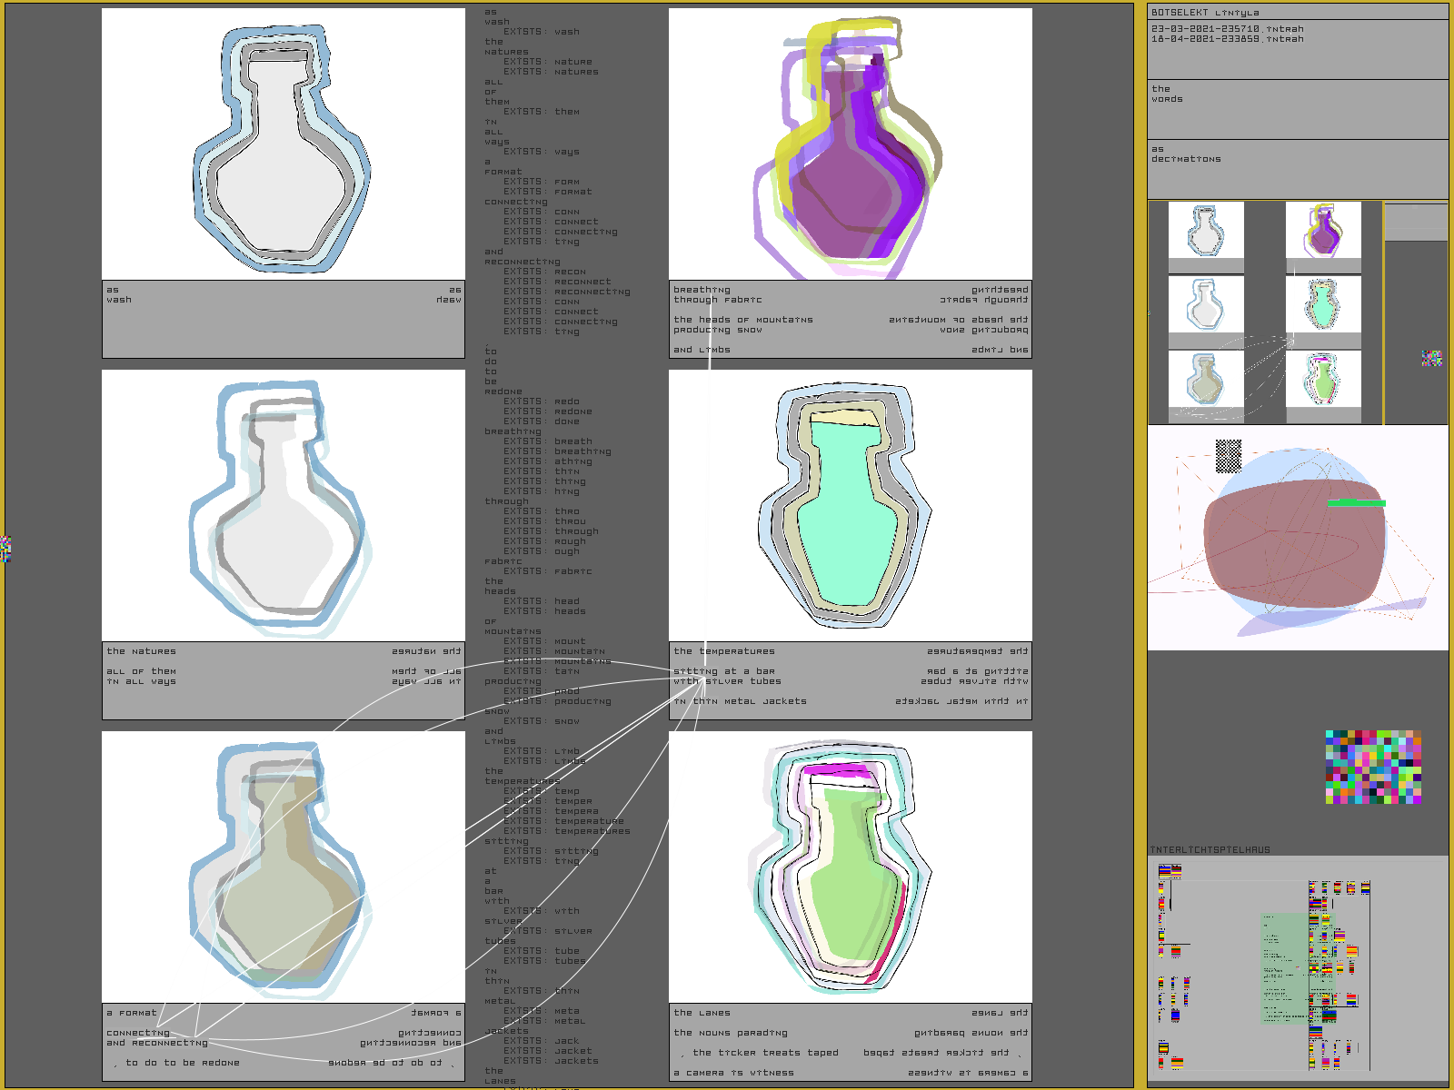Image resolution: width=1454 pixels, height=1090 pixels.
Task: Click the large multicolored pixel grid swatch
Action: (x=1373, y=767)
